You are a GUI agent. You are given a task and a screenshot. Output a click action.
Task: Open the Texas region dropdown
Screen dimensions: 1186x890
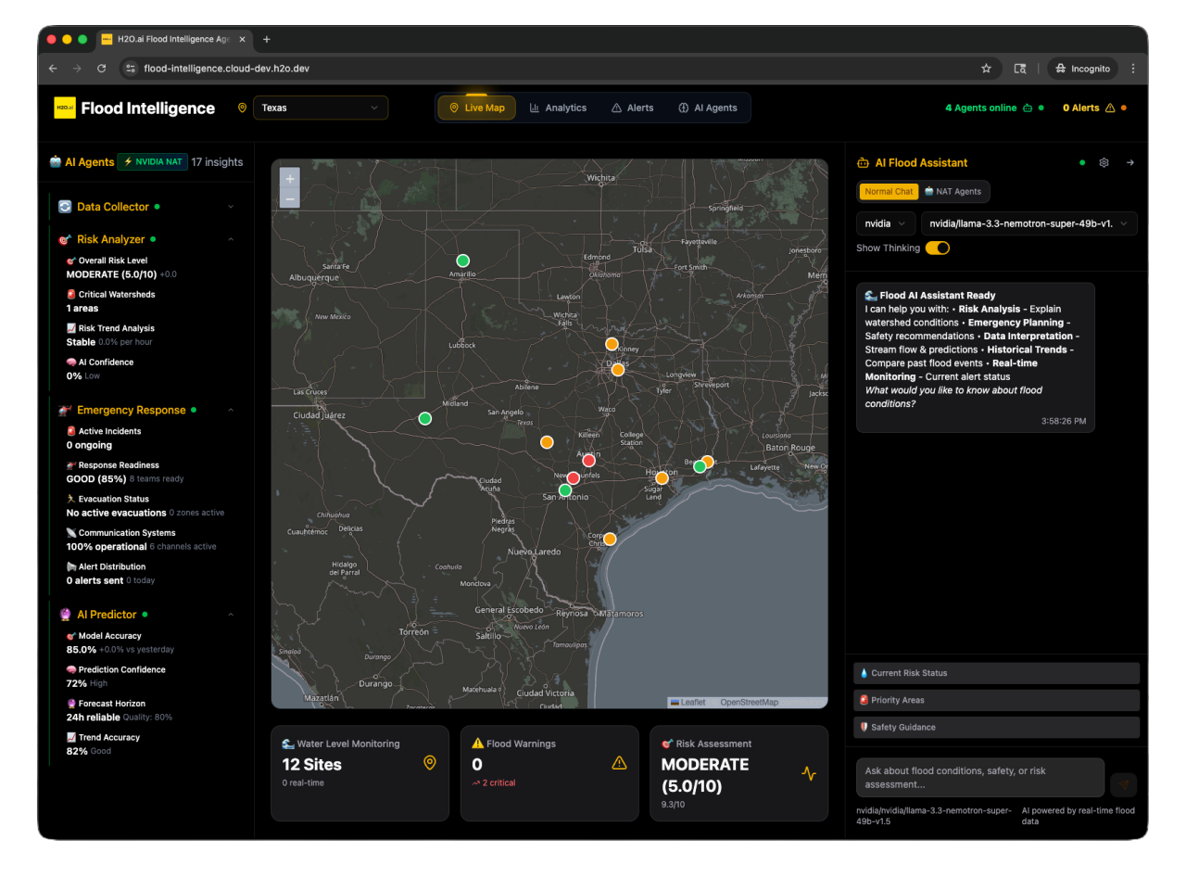coord(320,108)
